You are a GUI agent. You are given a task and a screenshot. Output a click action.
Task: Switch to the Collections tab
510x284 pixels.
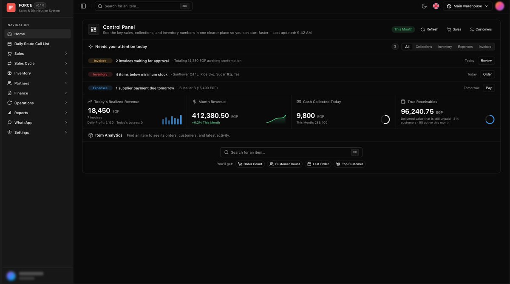(x=424, y=47)
